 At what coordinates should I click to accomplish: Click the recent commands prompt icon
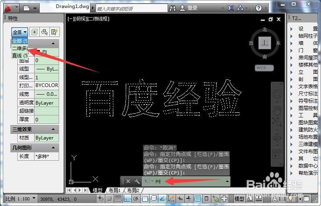click(147, 181)
